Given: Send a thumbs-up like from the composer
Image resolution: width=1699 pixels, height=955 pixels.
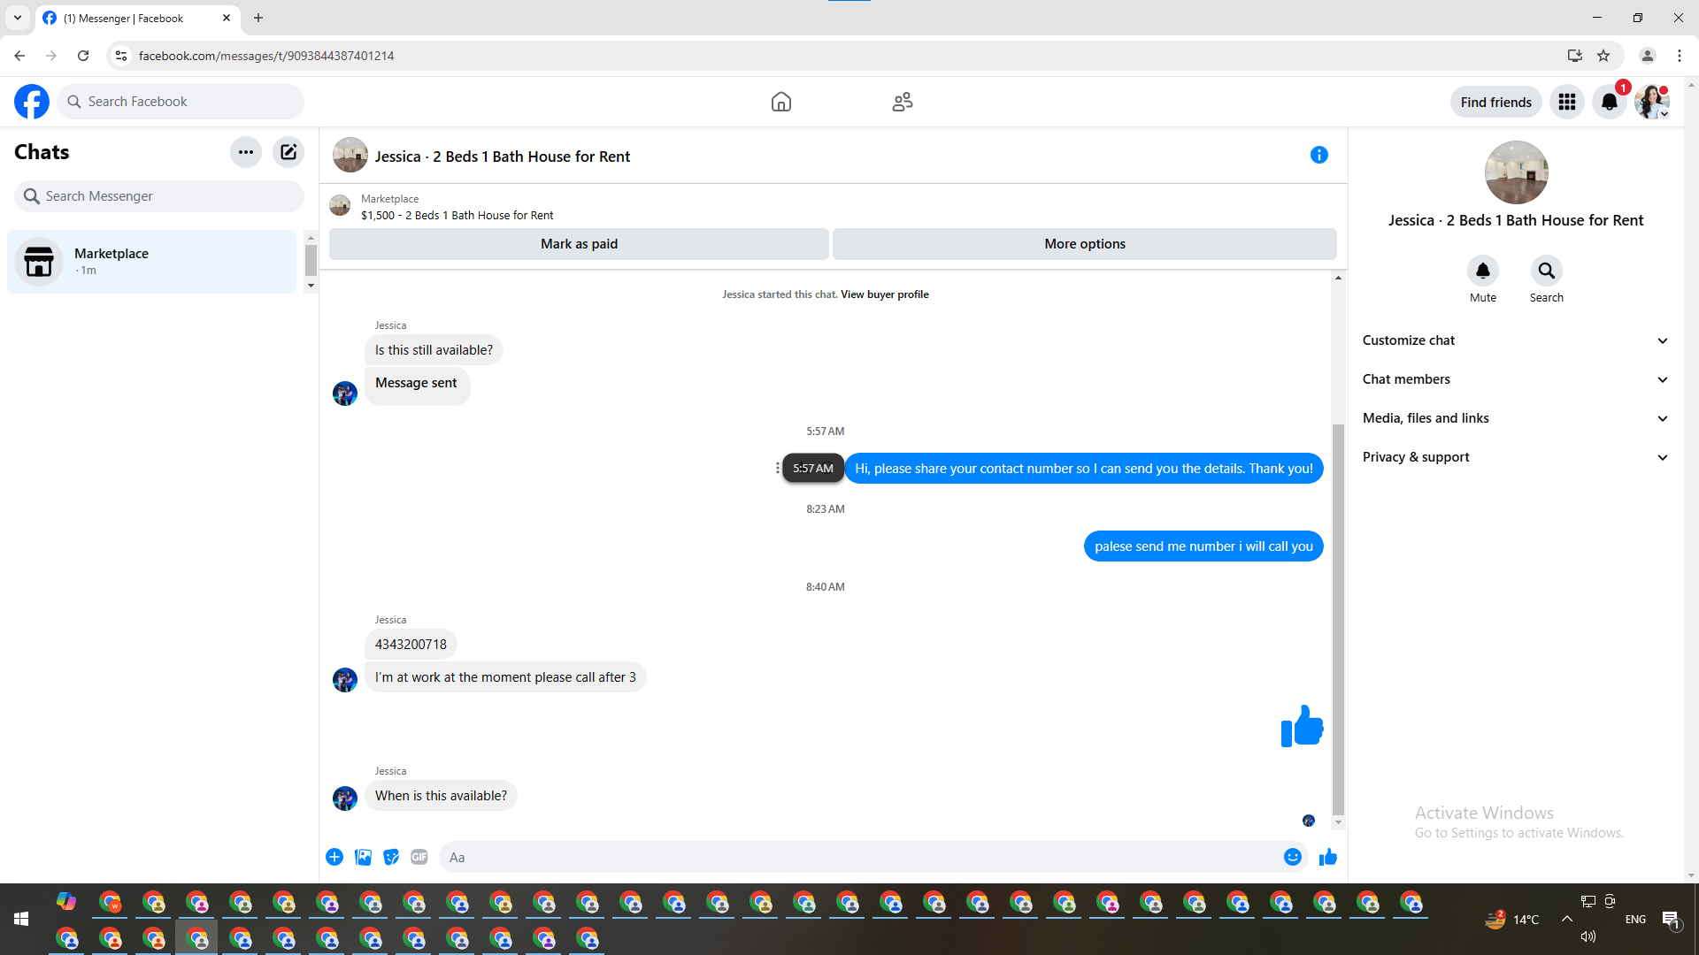Looking at the screenshot, I should pyautogui.click(x=1328, y=857).
